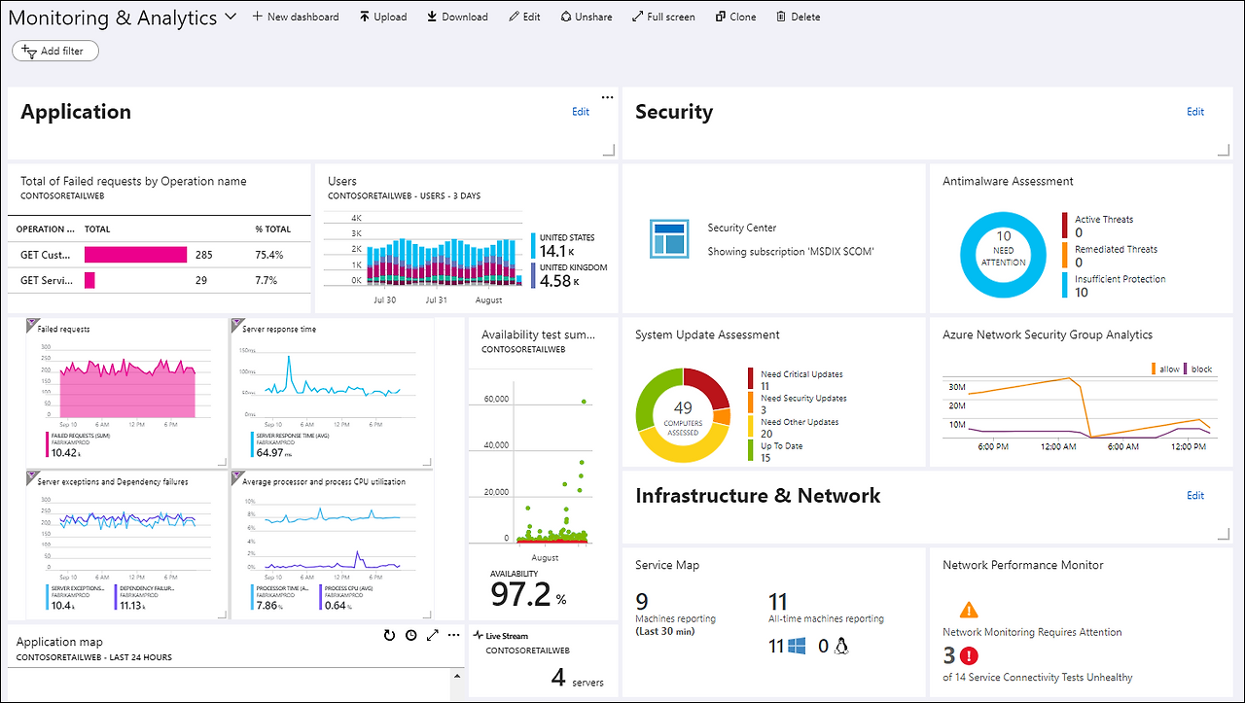Screen dimensions: 1245x703
Task: Unshare the dashboard
Action: tap(587, 17)
